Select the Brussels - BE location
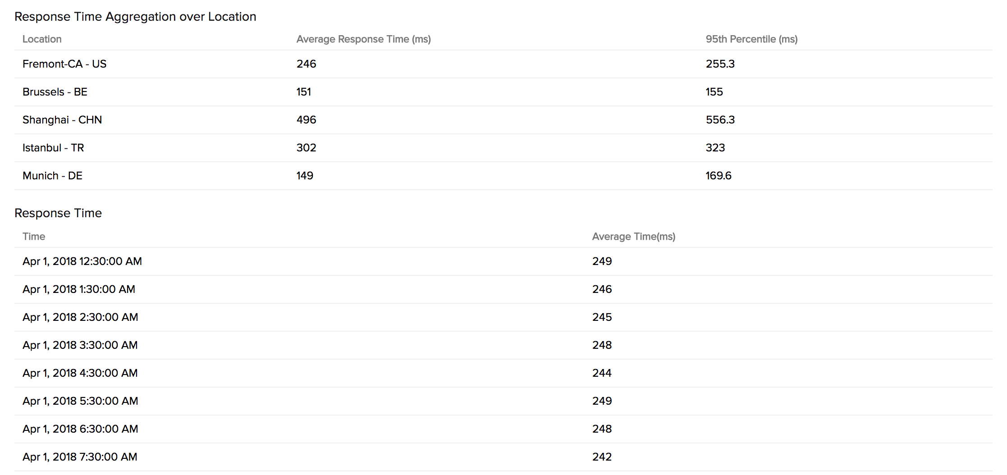 (x=55, y=92)
